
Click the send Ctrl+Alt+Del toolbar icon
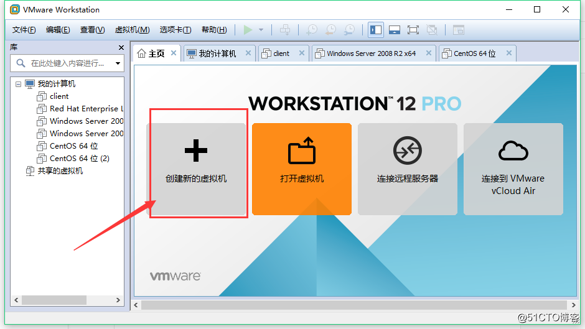point(285,30)
